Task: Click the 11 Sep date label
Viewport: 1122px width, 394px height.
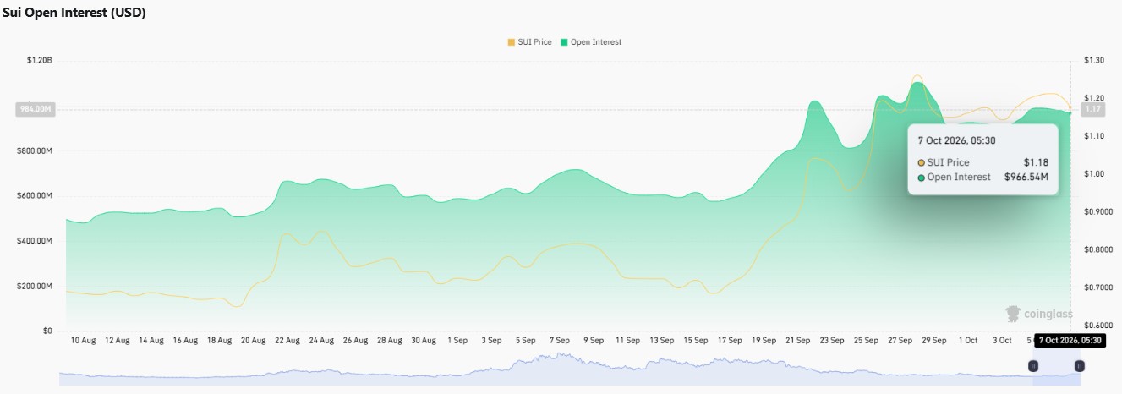Action: [x=627, y=341]
